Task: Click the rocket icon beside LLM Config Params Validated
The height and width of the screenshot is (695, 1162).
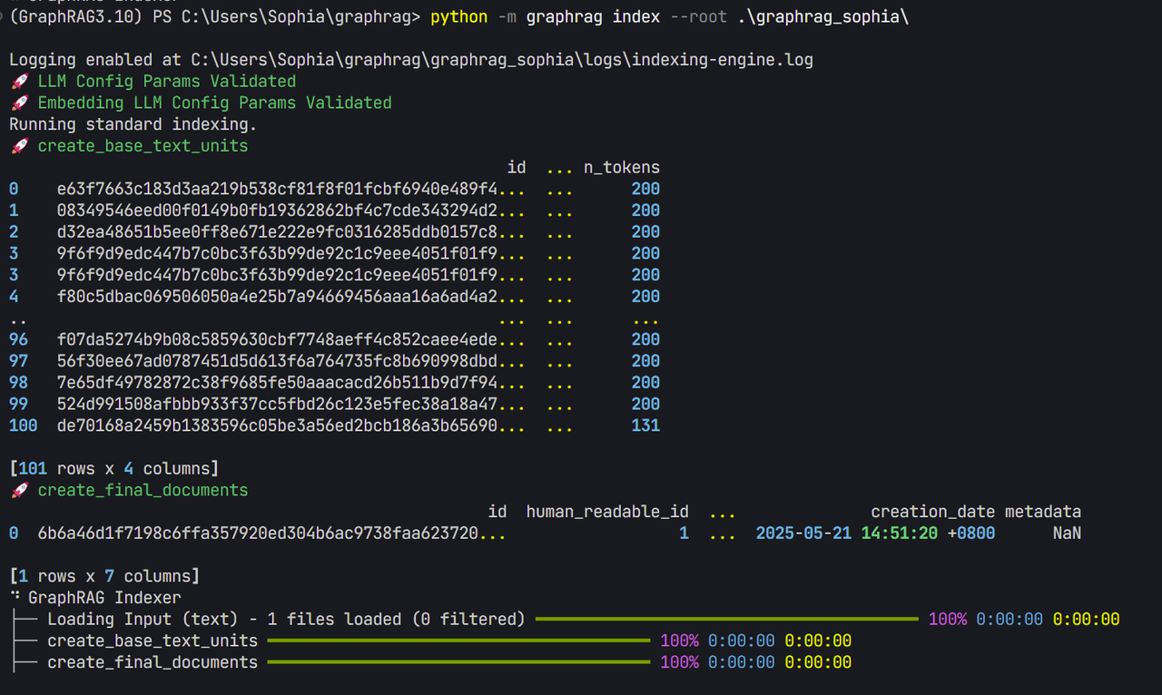Action: pos(18,82)
